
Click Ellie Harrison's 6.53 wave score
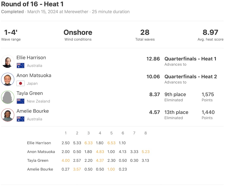click(111, 143)
